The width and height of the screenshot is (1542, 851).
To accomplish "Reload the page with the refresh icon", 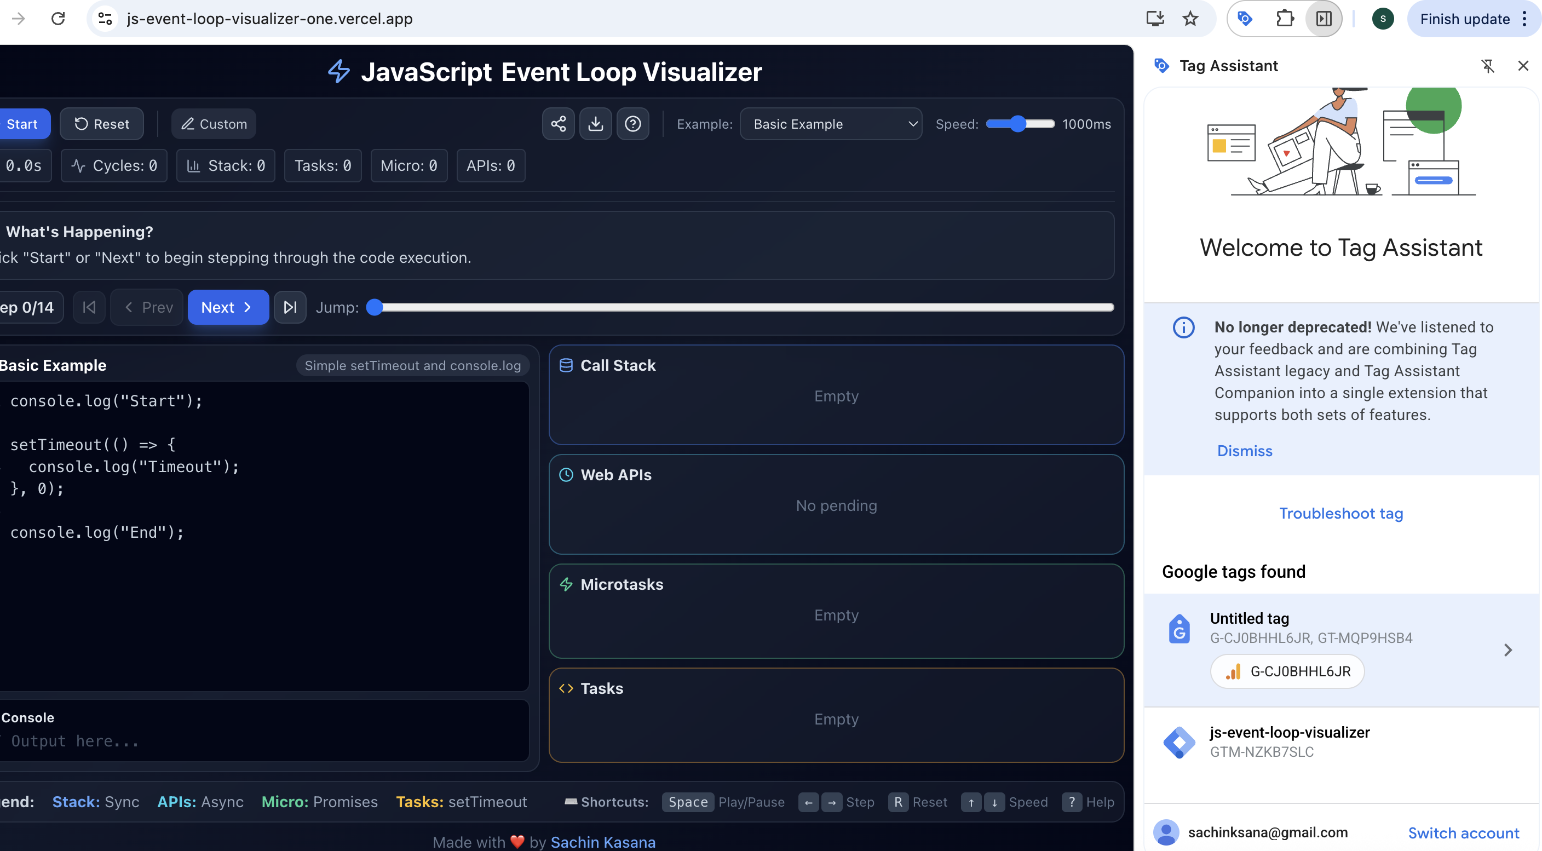I will coord(58,19).
